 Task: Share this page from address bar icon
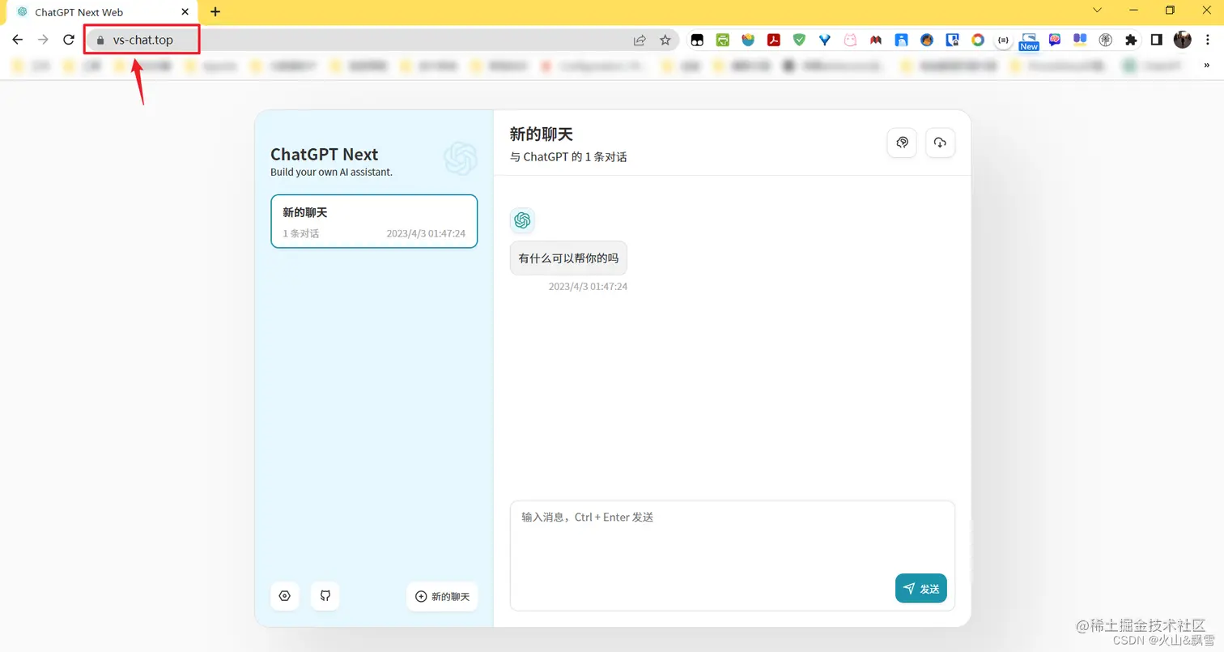[640, 40]
